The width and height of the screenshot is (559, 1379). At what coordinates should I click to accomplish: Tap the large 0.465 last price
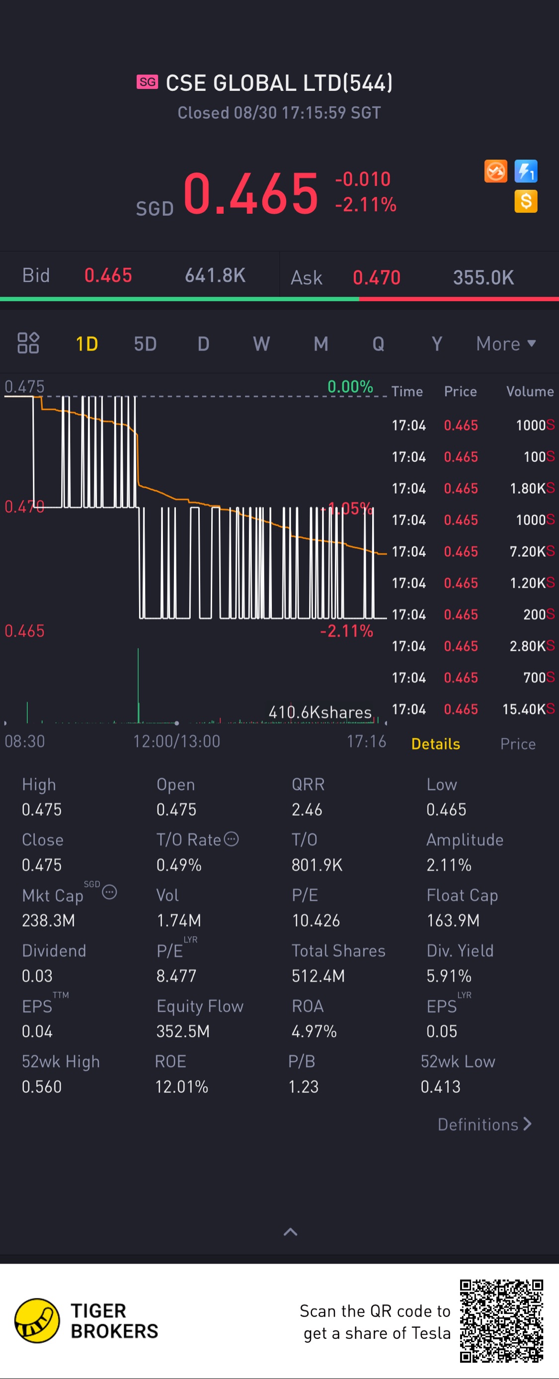click(251, 193)
